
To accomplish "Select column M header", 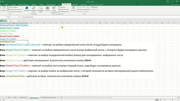I will (100, 23).
